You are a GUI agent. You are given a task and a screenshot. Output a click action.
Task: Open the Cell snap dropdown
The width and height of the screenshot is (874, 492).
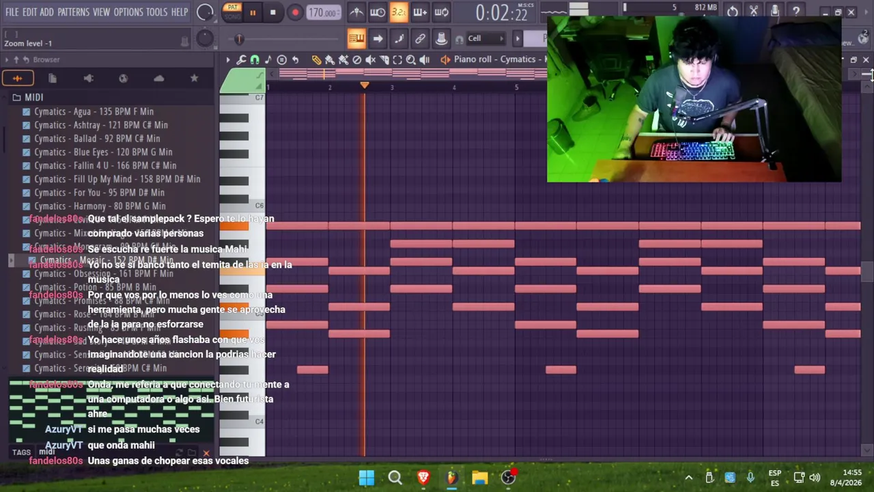485,38
